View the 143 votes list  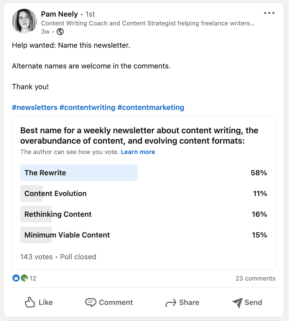pyautogui.click(x=37, y=257)
